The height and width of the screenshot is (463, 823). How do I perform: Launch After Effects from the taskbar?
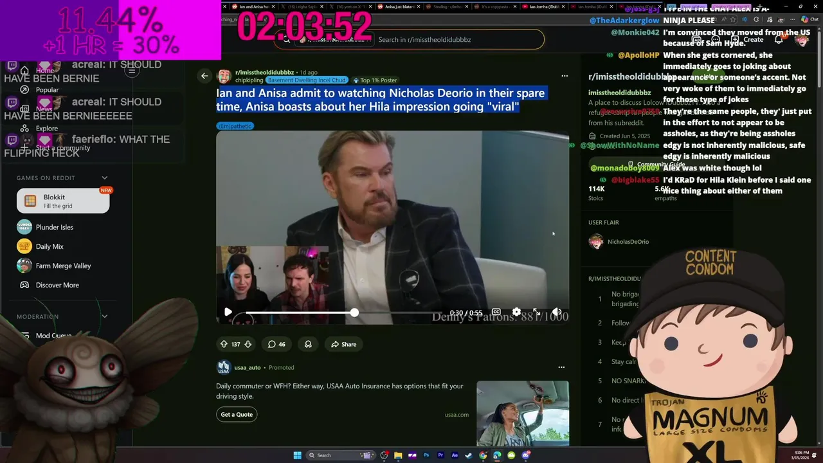(455, 455)
